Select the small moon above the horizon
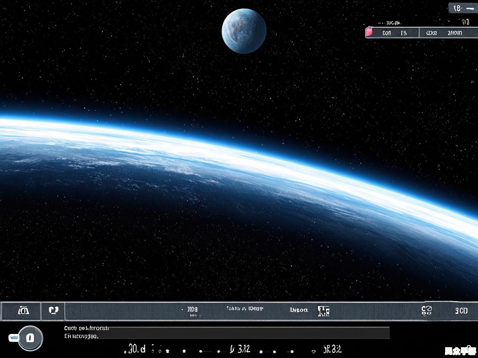Image resolution: width=478 pixels, height=358 pixels. pyautogui.click(x=244, y=31)
